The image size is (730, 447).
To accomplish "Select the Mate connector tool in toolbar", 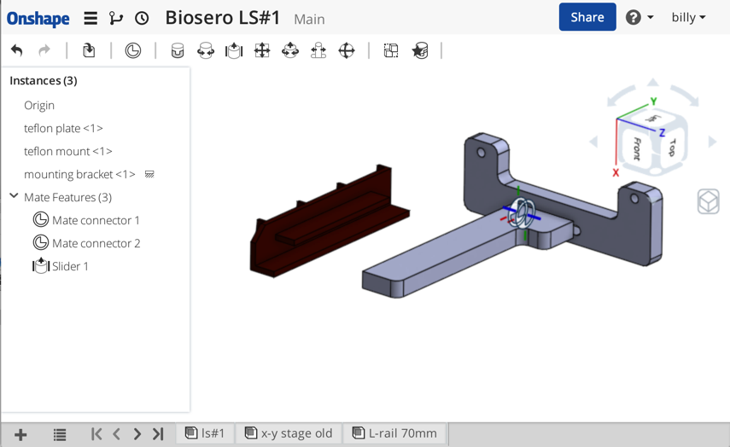I will [133, 50].
